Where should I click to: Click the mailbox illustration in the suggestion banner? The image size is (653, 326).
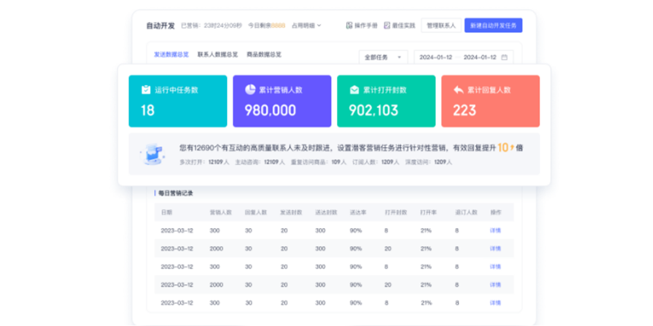155,152
